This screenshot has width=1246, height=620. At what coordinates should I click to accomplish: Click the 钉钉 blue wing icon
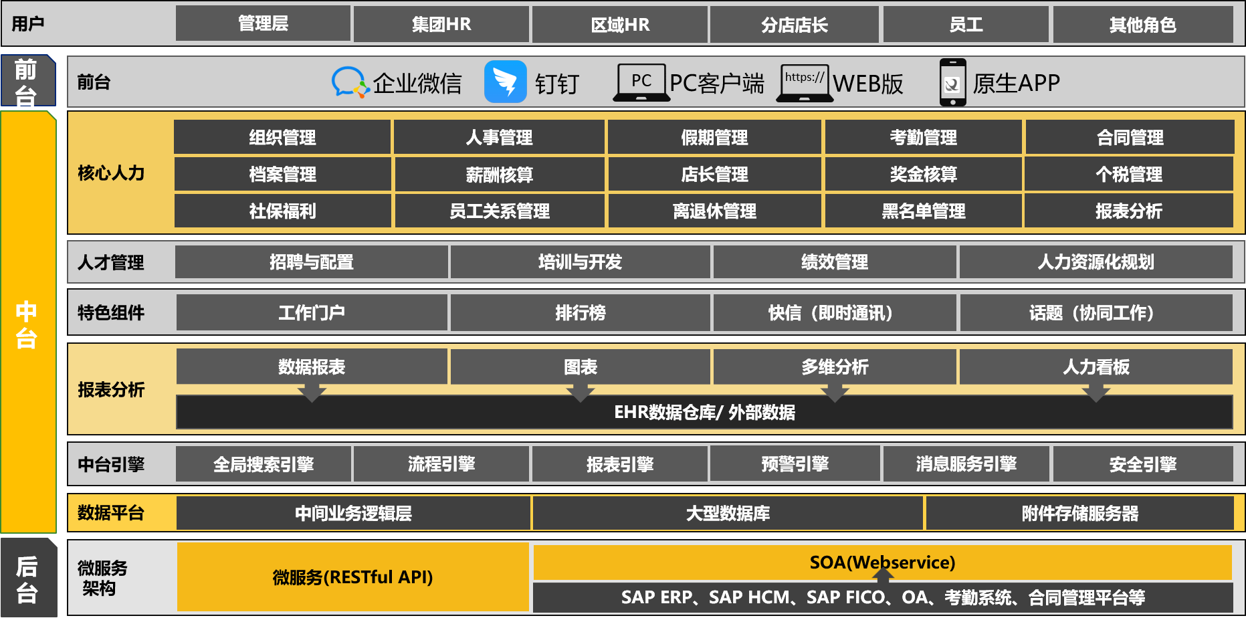506,82
